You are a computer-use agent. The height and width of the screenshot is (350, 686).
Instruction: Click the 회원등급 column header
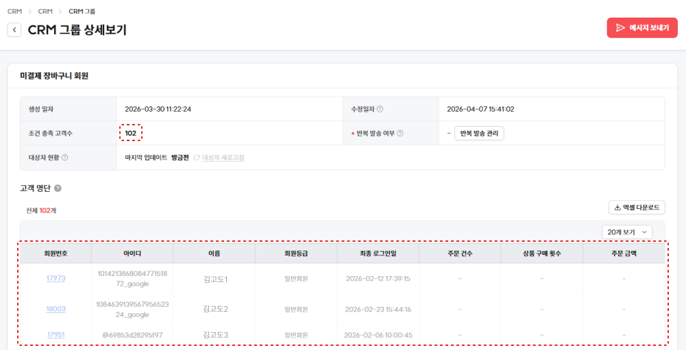[x=296, y=253]
